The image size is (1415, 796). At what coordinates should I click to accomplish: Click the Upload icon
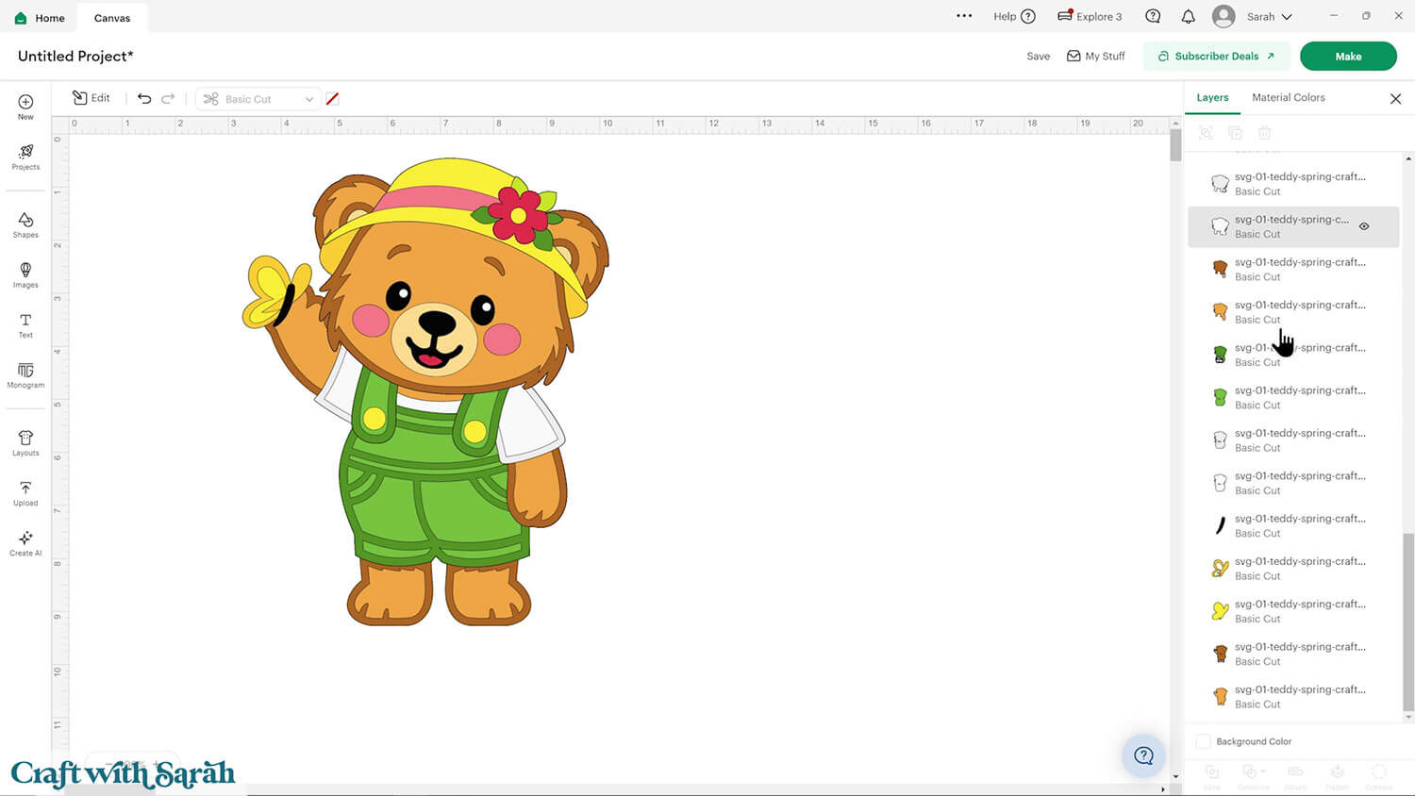pyautogui.click(x=25, y=492)
